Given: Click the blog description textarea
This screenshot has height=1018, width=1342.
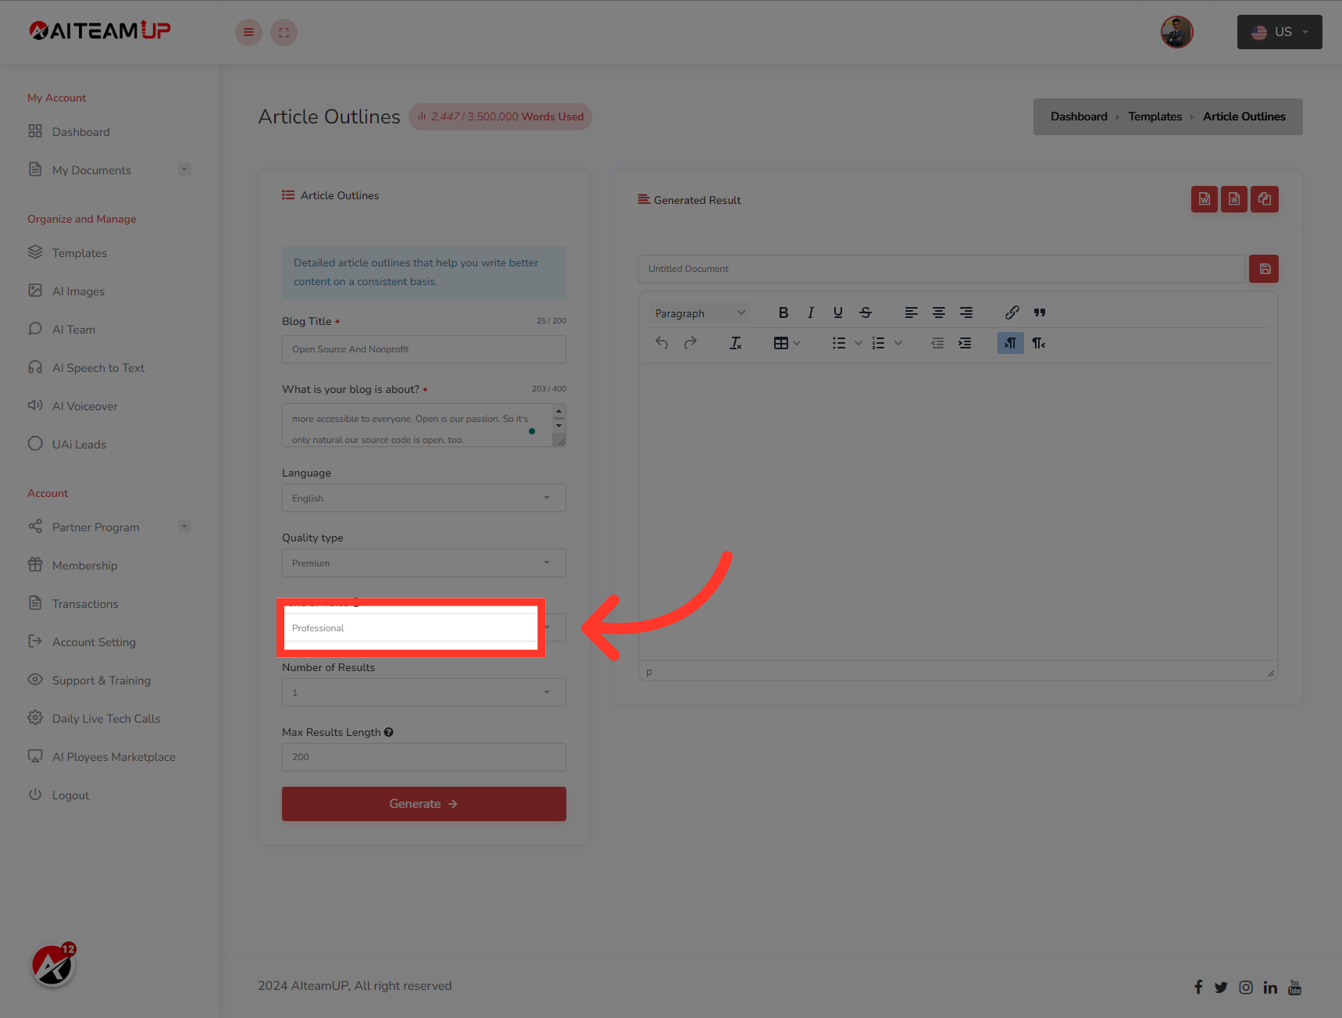Looking at the screenshot, I should [x=424, y=425].
